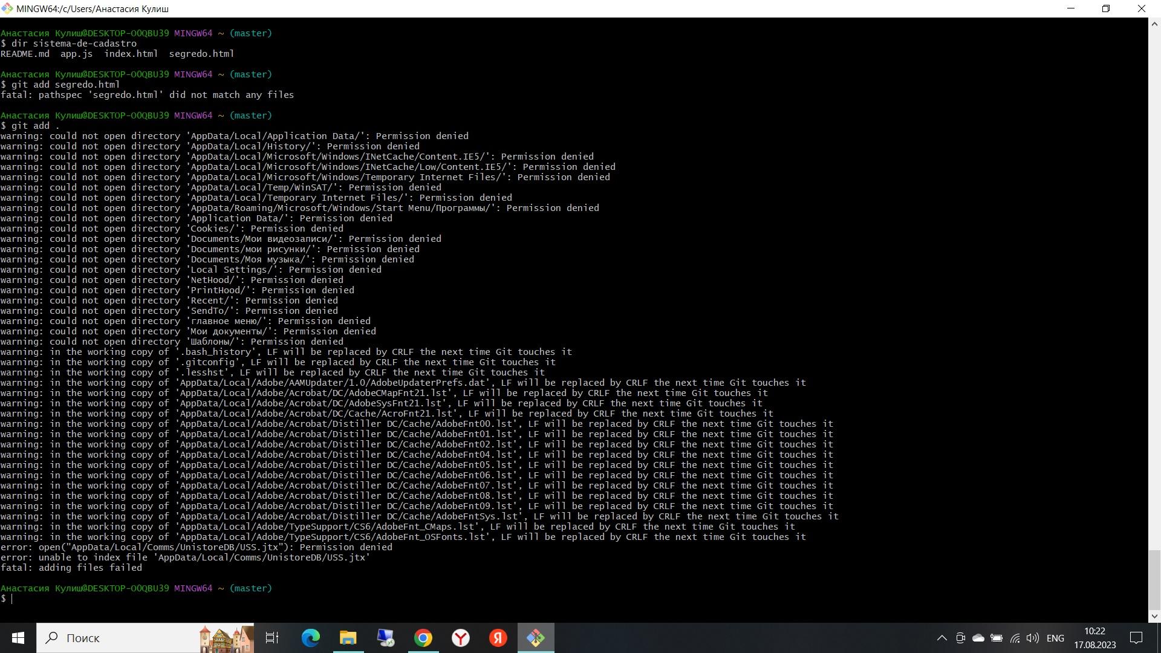This screenshot has height=653, width=1161.
Task: Open the Wi-Fi network tray icon
Action: (1015, 638)
